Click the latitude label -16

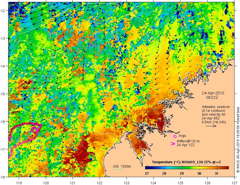point(3,122)
